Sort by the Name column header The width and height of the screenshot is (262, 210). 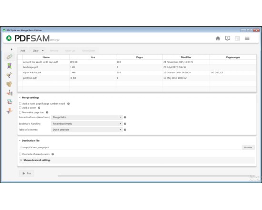point(46,57)
